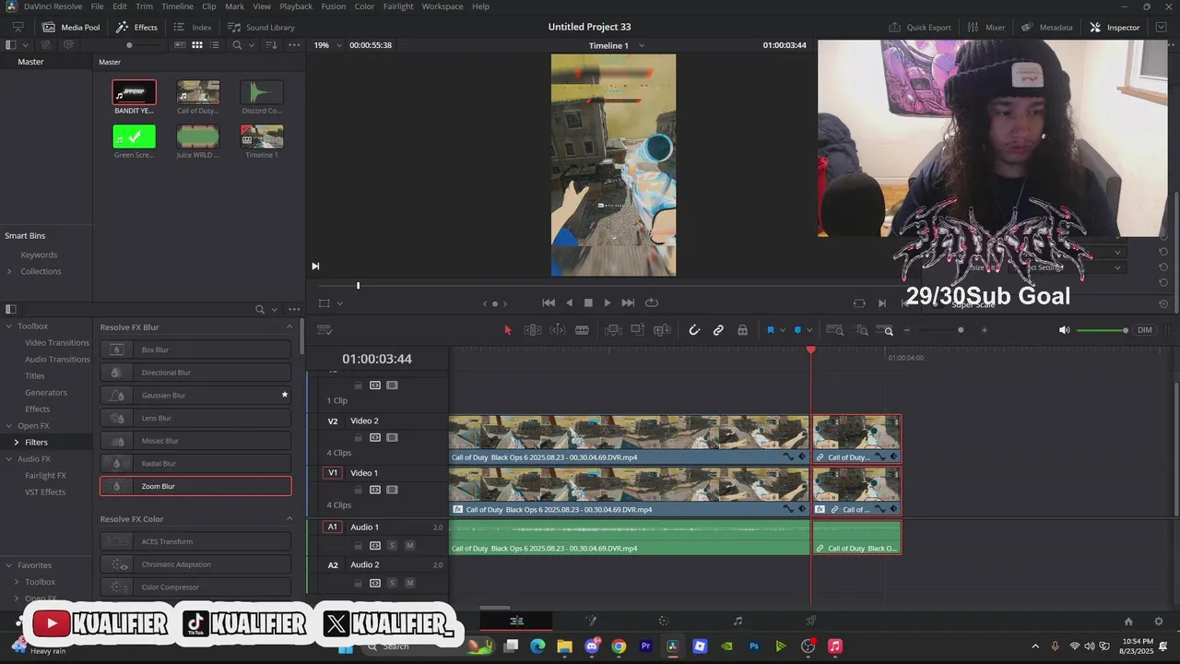Image resolution: width=1180 pixels, height=664 pixels.
Task: Mute Audio 1 track M button
Action: pos(409,545)
